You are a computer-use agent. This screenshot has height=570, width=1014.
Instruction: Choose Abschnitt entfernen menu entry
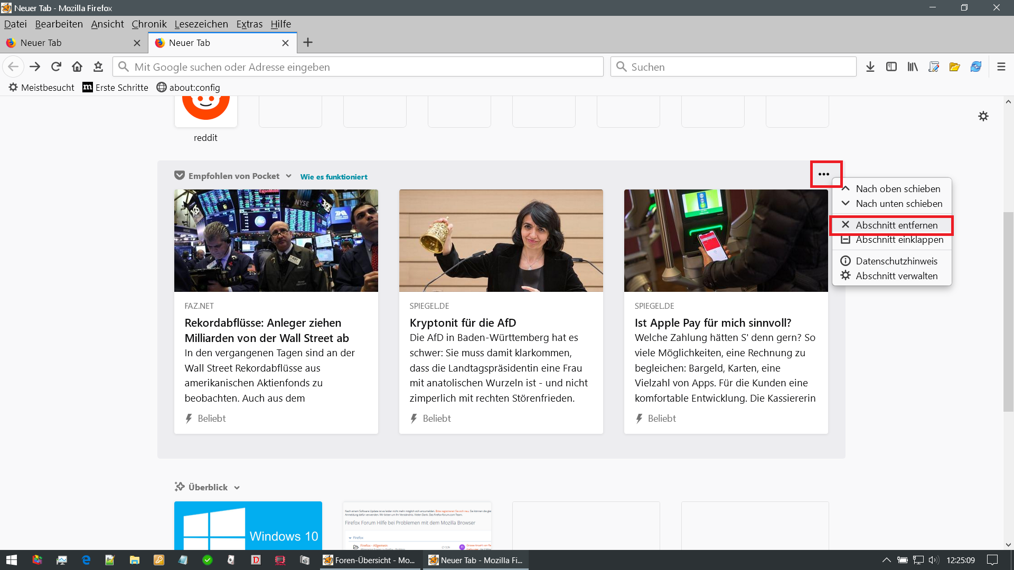coord(896,225)
